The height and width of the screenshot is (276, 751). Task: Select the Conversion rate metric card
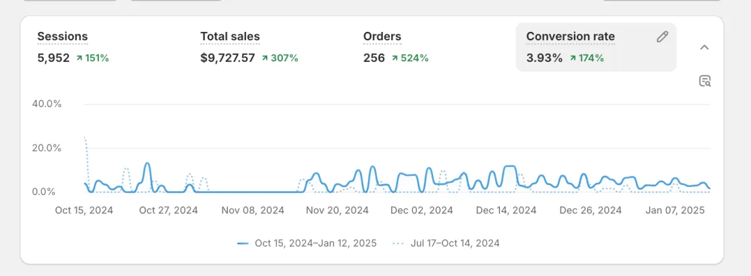pos(596,48)
